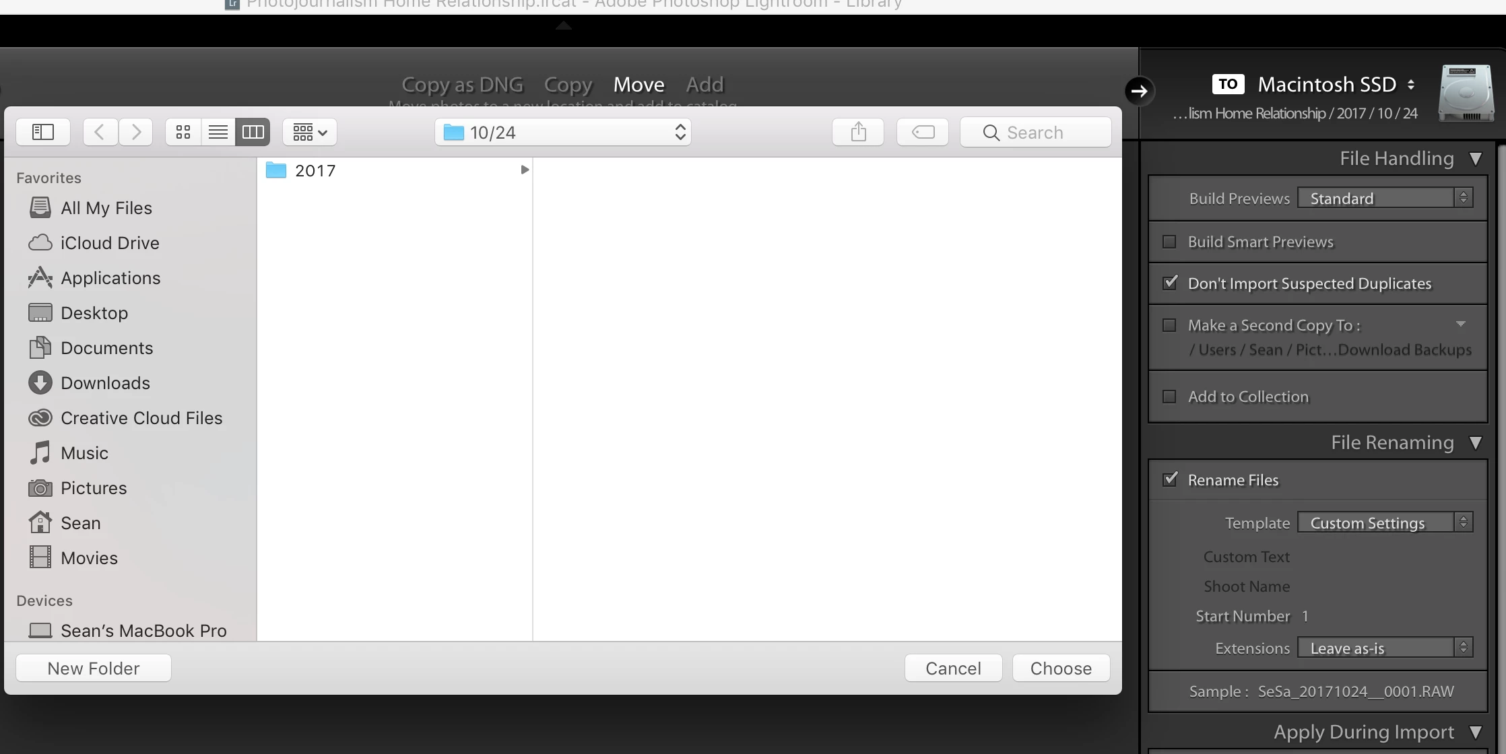
Task: Click the back navigation arrow
Action: [100, 132]
